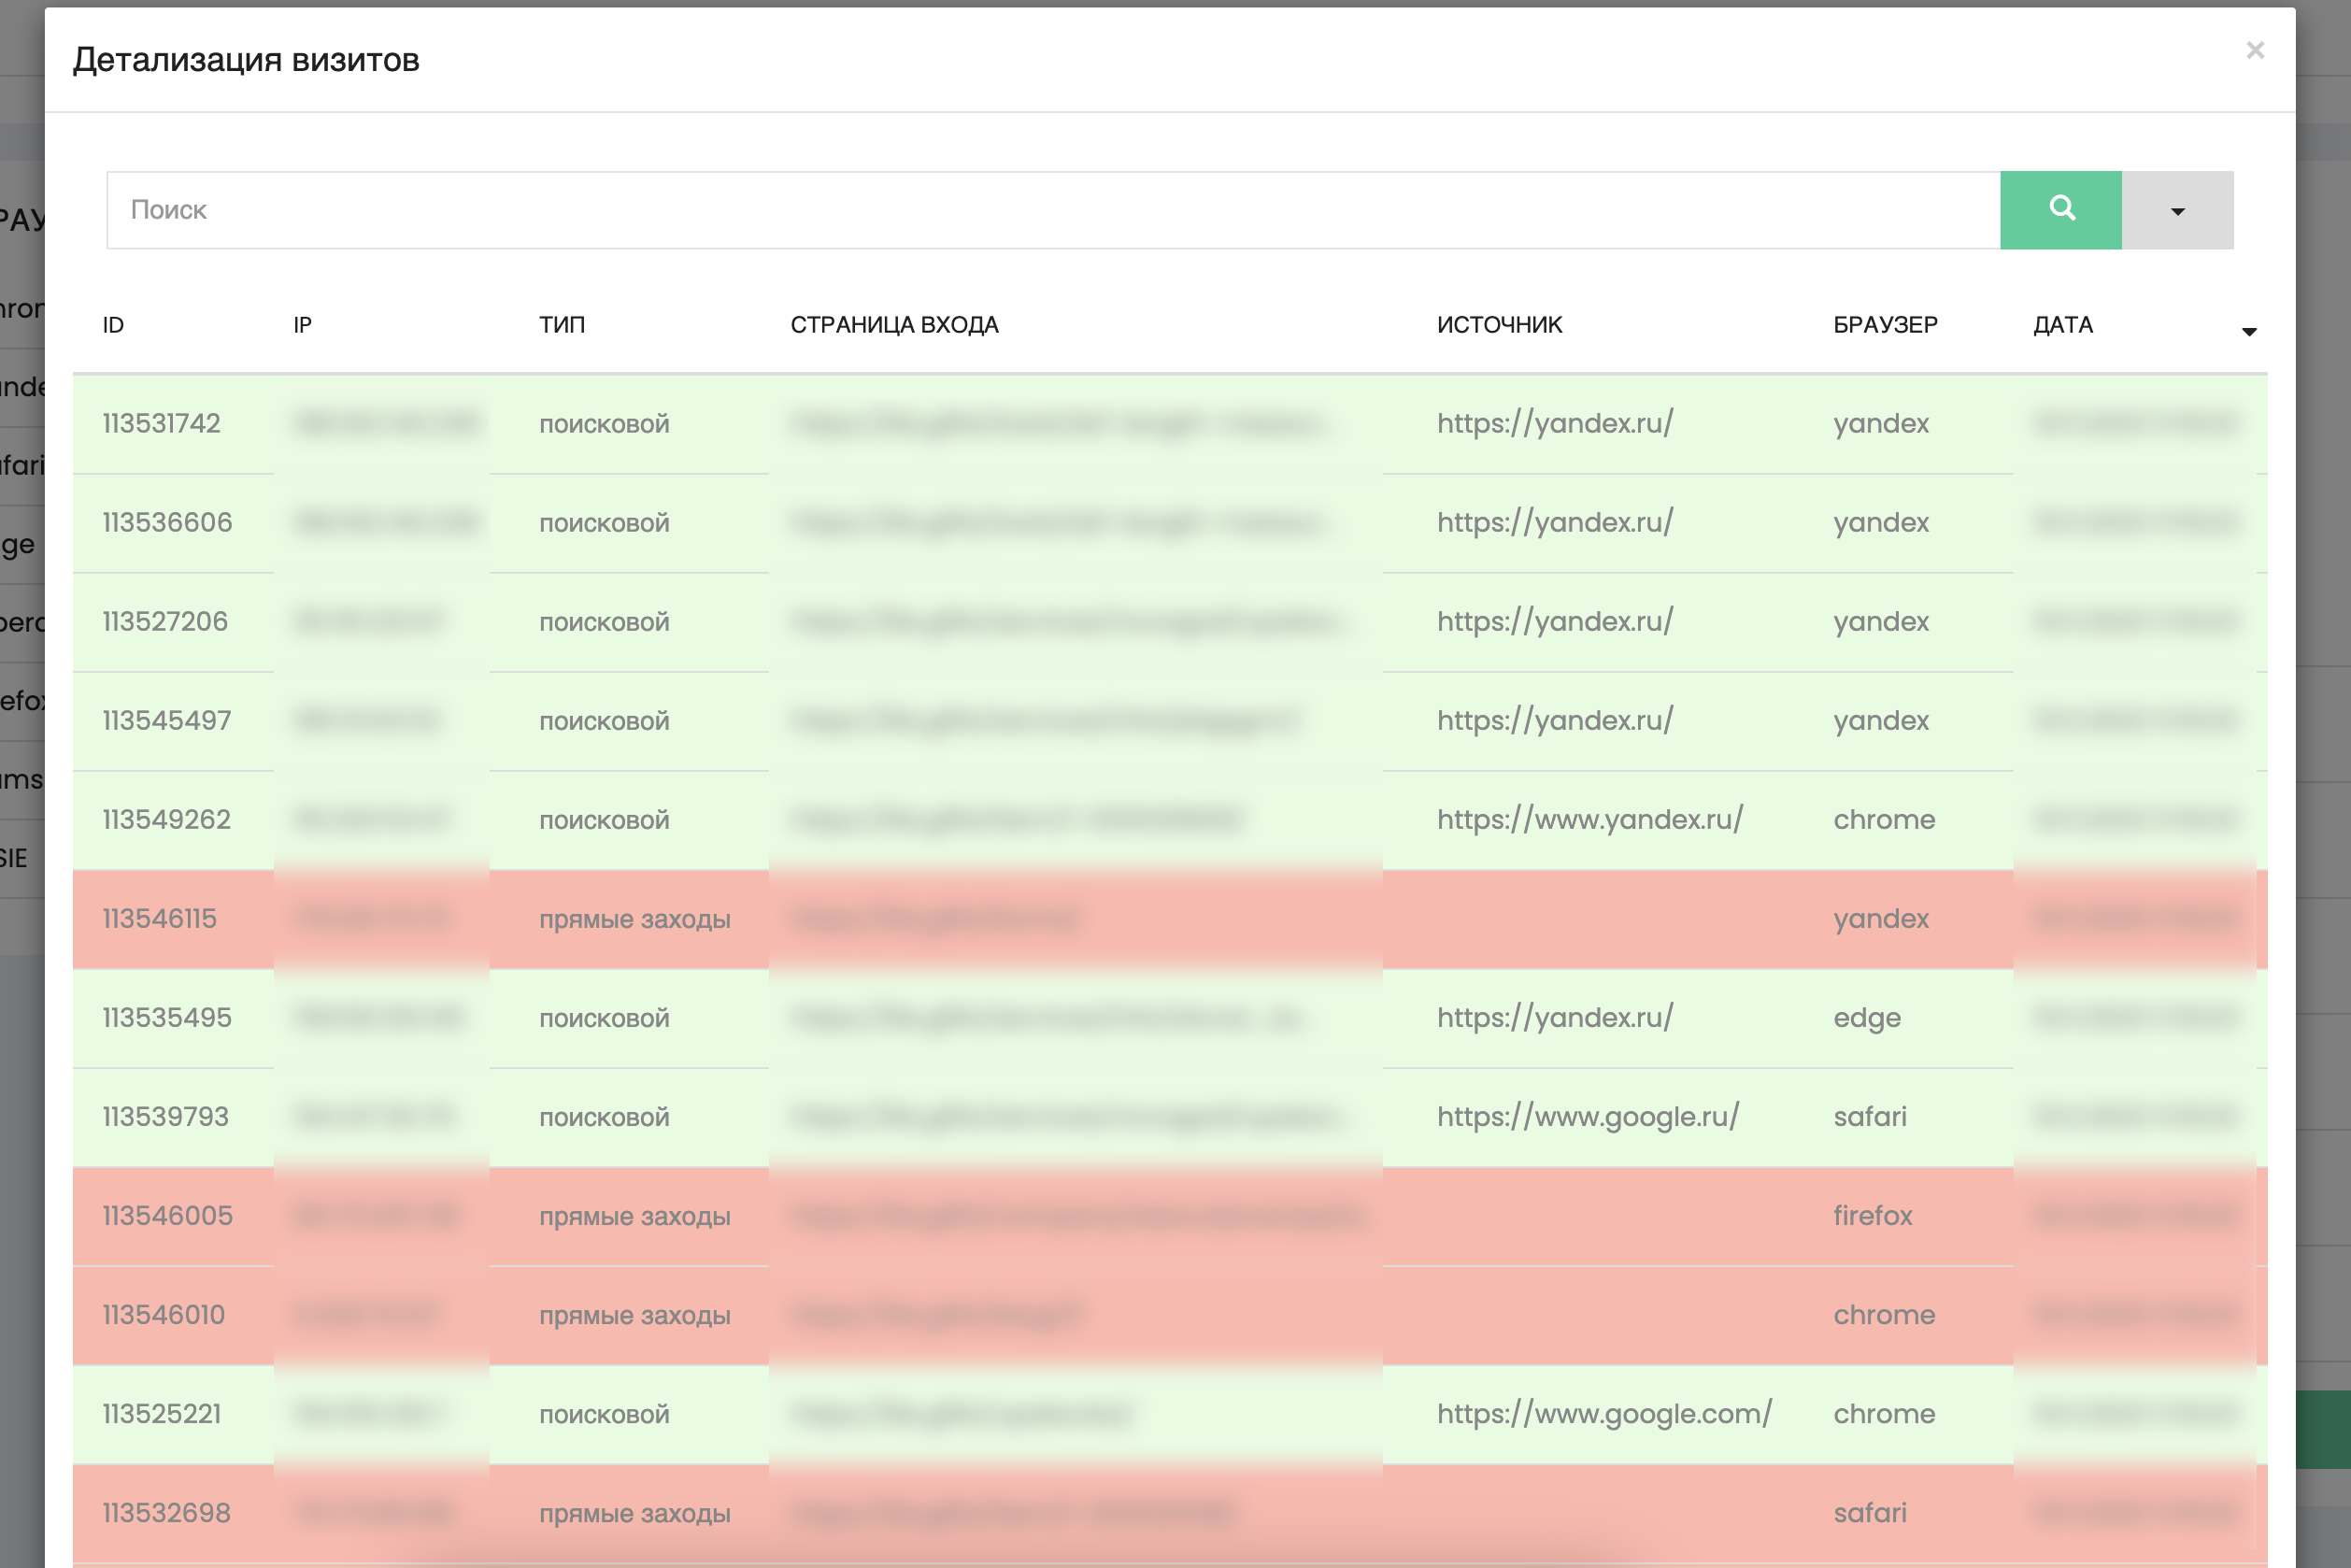Click the ДАТА column header
The image size is (2351, 1568).
pos(2062,325)
